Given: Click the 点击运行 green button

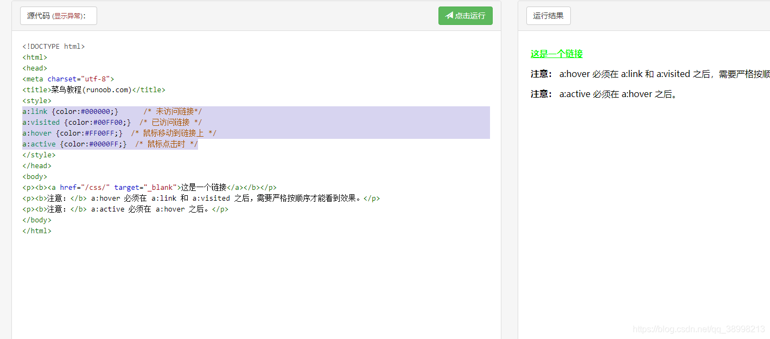Looking at the screenshot, I should pyautogui.click(x=466, y=16).
